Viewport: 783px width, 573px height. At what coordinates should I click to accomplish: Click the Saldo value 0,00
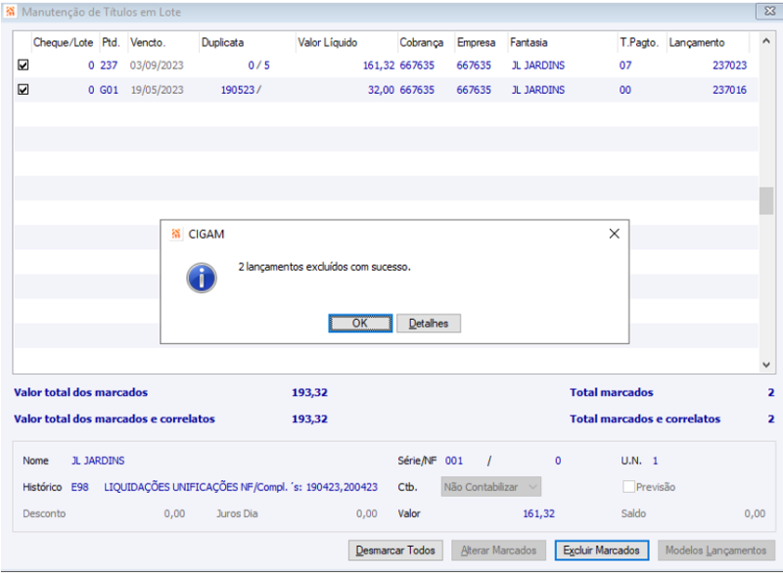755,513
